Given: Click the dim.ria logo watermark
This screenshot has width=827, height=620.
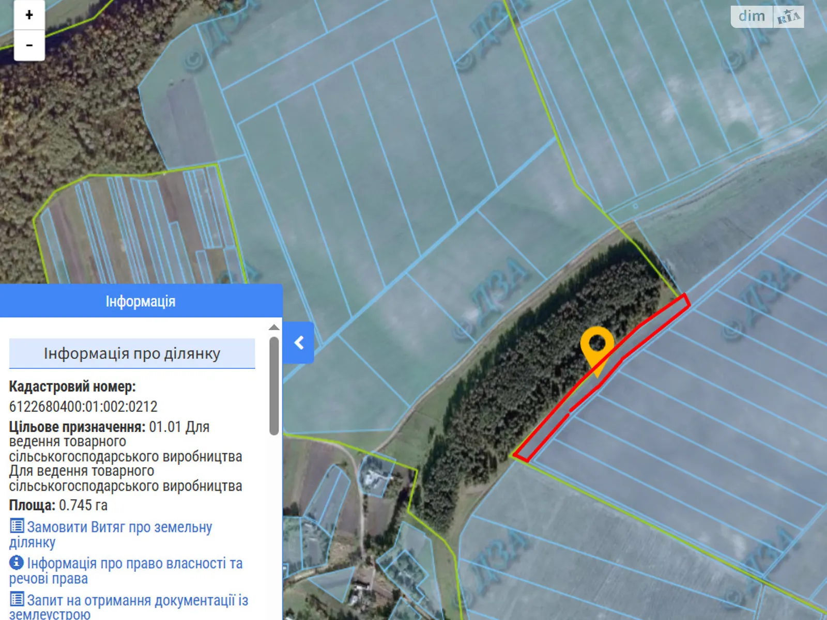Looking at the screenshot, I should [767, 17].
